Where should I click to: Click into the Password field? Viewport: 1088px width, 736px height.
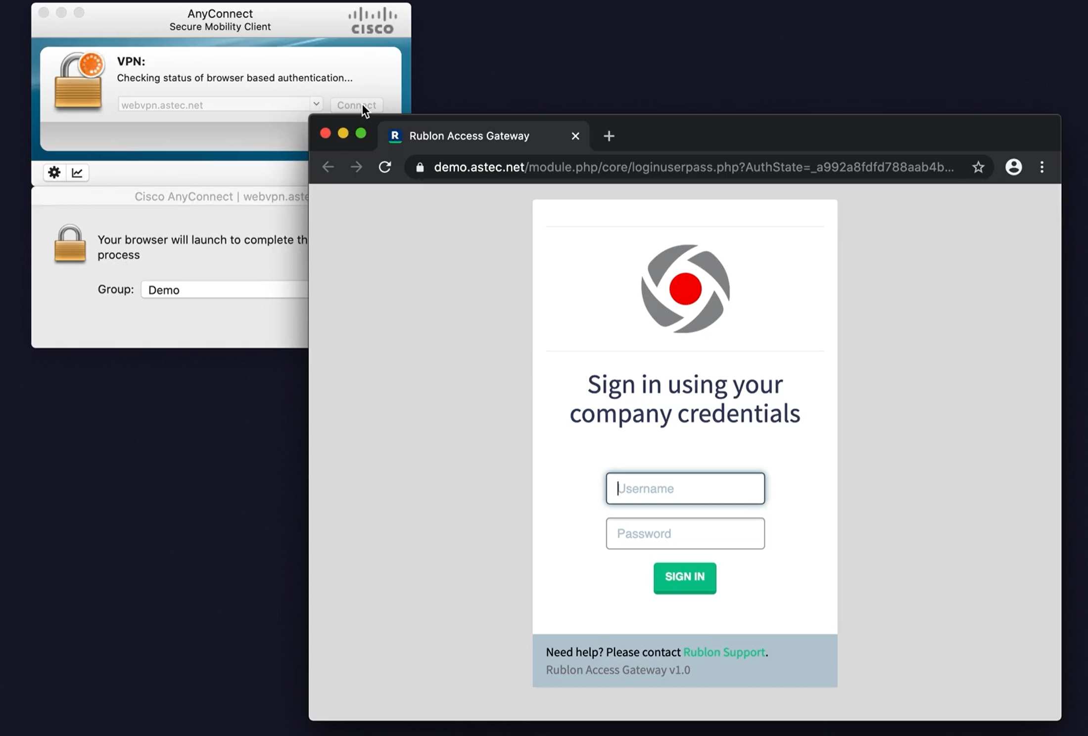tap(685, 534)
